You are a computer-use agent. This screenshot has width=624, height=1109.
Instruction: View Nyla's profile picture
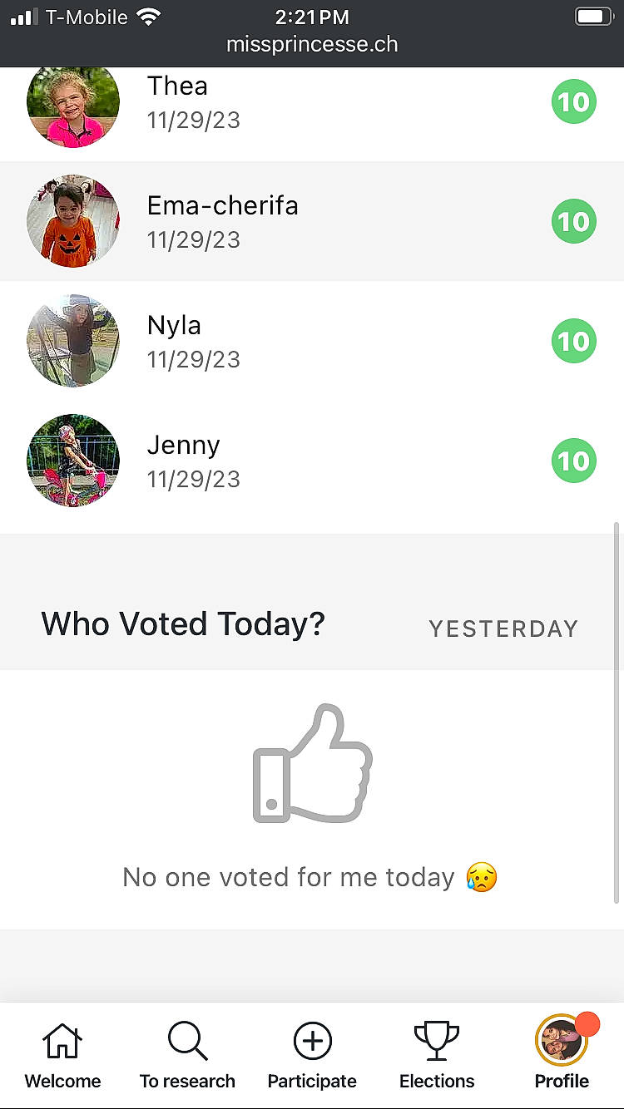73,341
